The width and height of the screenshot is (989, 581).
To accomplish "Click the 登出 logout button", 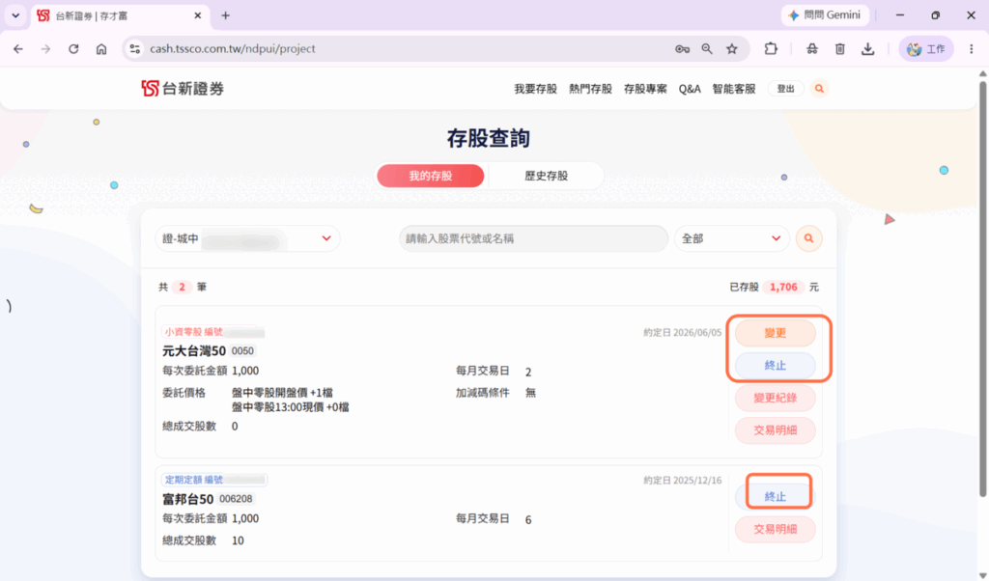I will click(785, 89).
